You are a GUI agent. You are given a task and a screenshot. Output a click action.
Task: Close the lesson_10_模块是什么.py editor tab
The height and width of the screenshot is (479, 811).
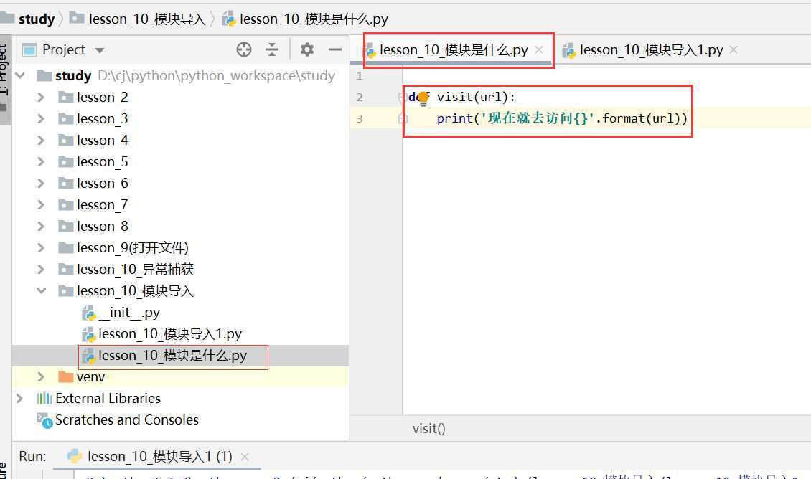click(x=539, y=49)
